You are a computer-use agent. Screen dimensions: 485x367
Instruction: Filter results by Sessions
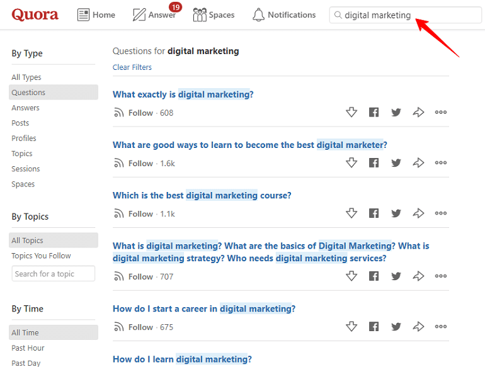[x=26, y=169]
